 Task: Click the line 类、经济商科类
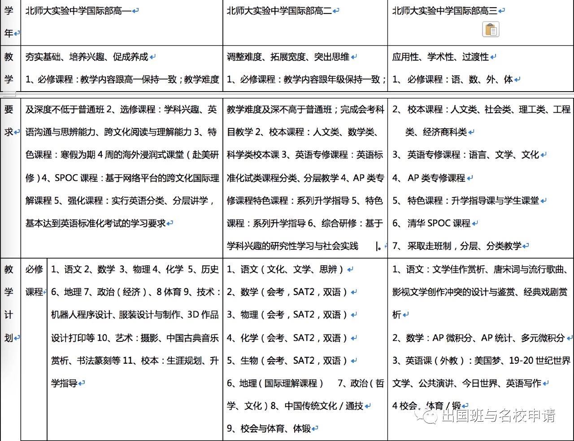pyautogui.click(x=436, y=132)
